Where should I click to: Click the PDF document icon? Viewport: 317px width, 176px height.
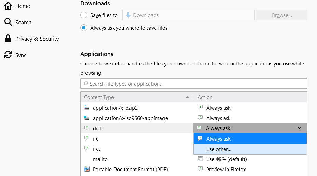pyautogui.click(x=87, y=169)
